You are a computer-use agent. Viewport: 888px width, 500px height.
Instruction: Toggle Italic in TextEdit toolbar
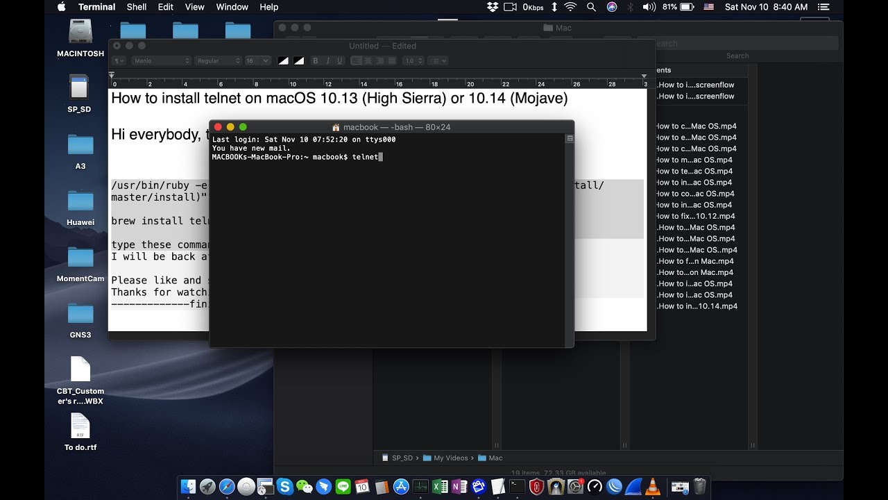327,61
